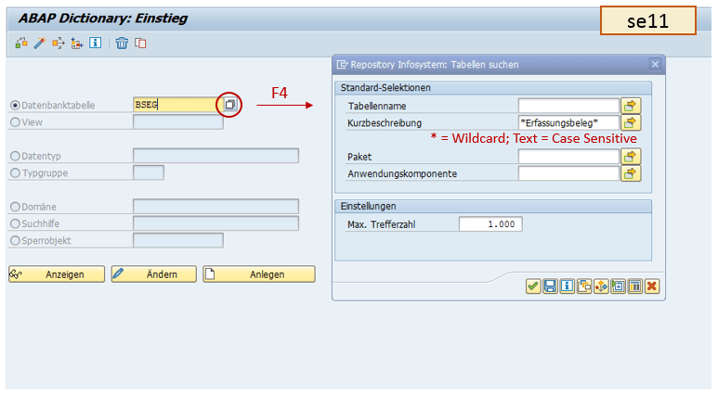Click the dynamic selections icon with green arrow
This screenshot has width=718, height=394.
click(618, 286)
